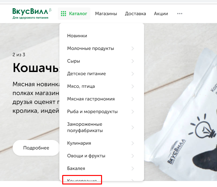Expand the Сыры submenu chevron
The width and height of the screenshot is (217, 187).
click(133, 61)
